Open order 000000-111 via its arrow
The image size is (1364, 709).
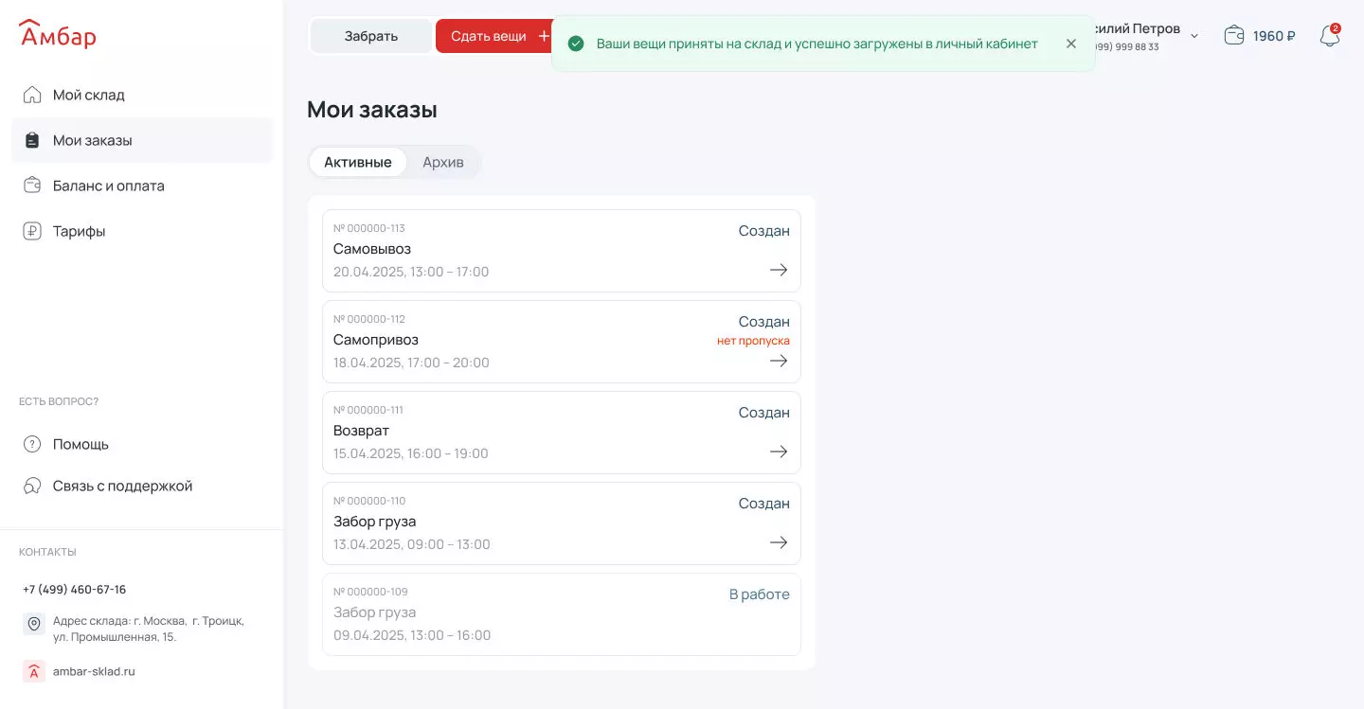pos(779,452)
